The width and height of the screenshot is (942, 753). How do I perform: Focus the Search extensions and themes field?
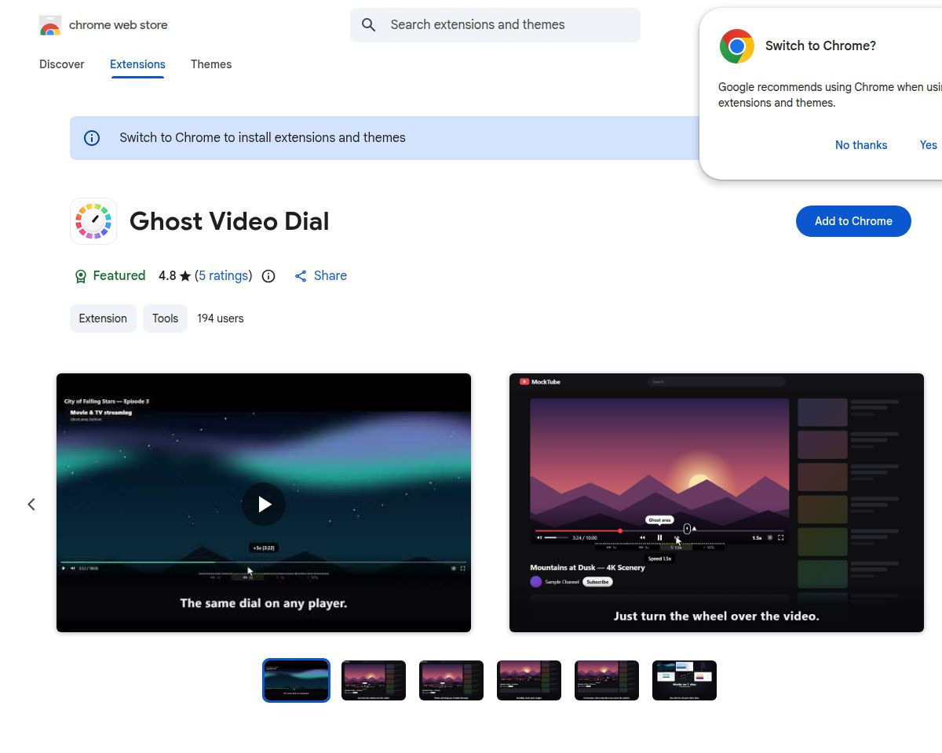coord(495,25)
